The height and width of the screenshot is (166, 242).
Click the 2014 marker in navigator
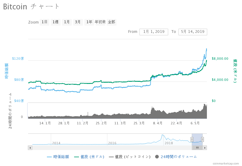pos(56,143)
